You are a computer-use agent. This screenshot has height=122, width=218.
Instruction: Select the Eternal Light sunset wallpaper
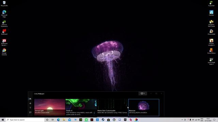[x=50, y=107]
